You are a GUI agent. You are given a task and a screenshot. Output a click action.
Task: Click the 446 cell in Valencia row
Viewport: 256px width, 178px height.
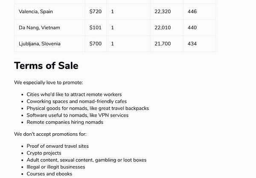(192, 11)
